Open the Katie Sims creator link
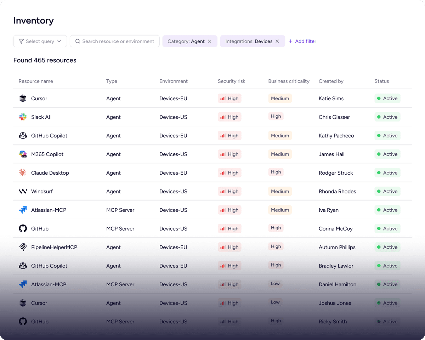 (x=331, y=98)
